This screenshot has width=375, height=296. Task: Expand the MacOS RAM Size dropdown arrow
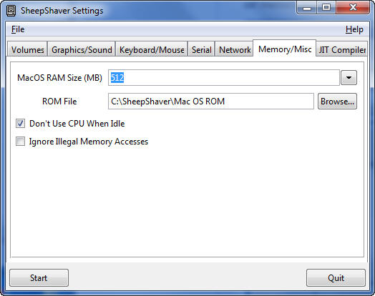tap(349, 78)
